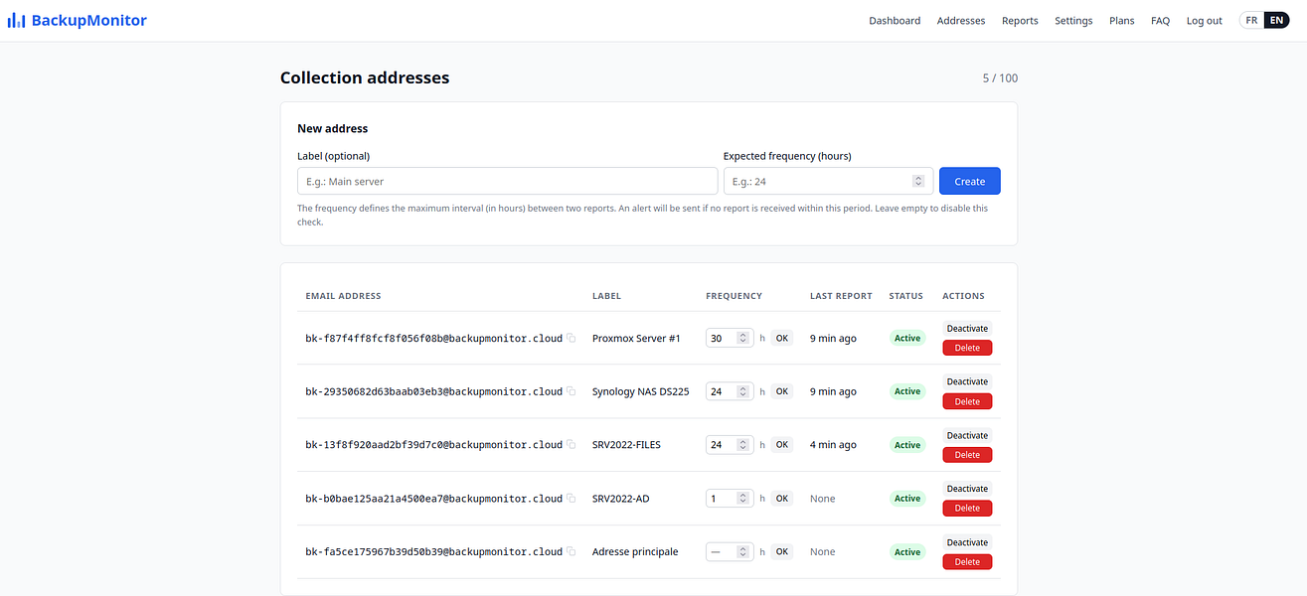Image resolution: width=1307 pixels, height=596 pixels.
Task: Click the BackupMonitor brand name
Action: pos(89,20)
